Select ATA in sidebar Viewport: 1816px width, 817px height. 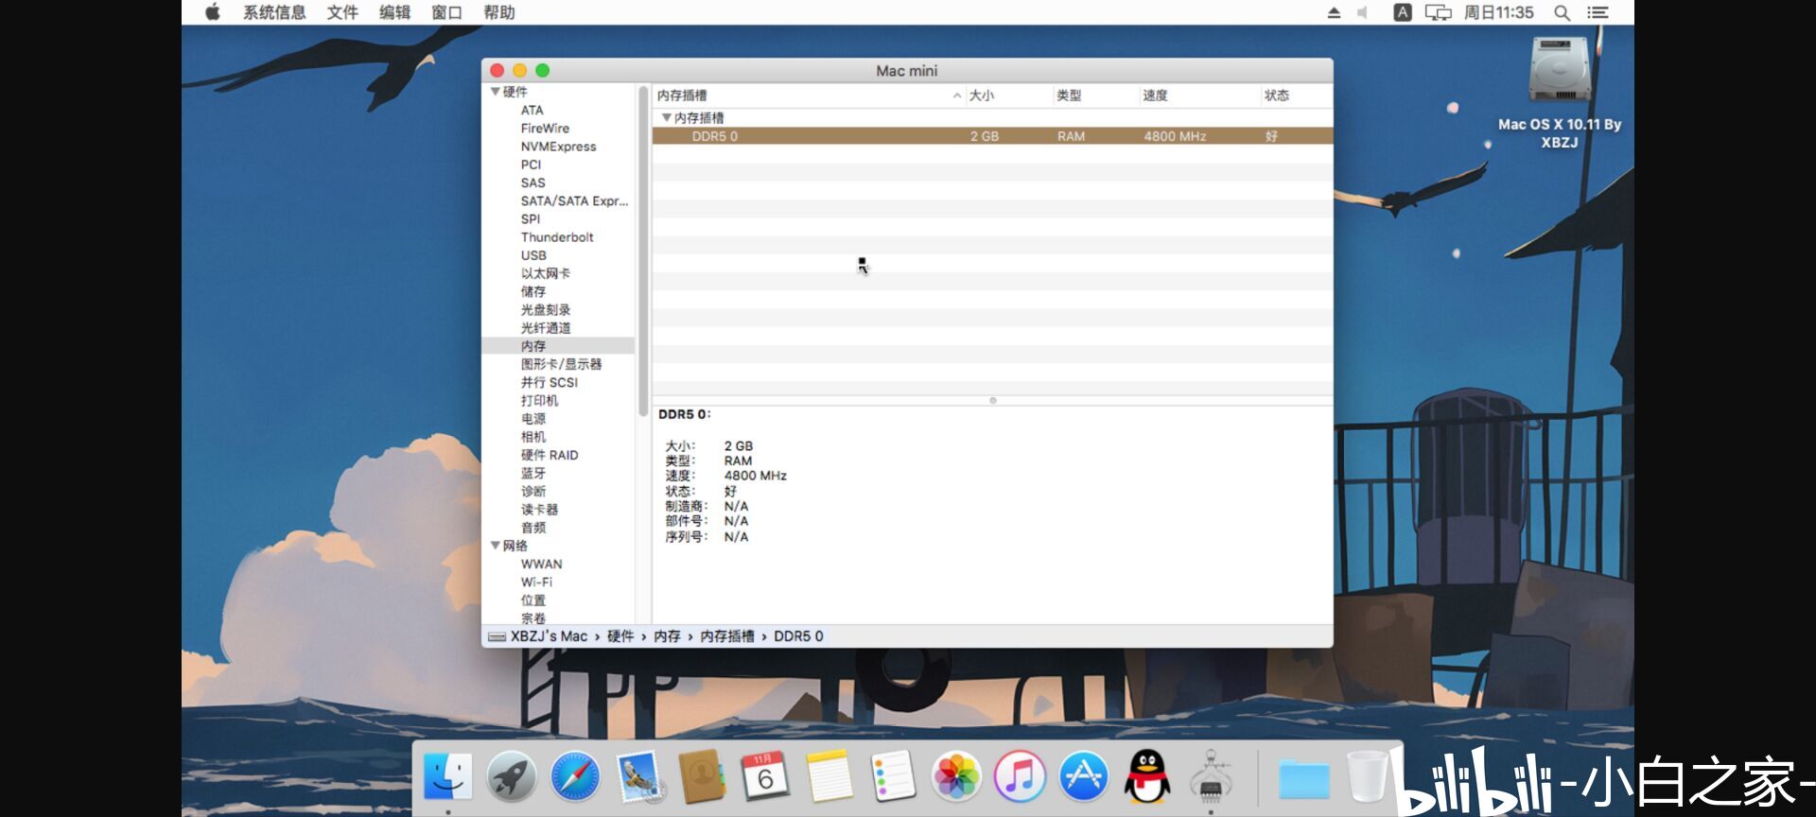coord(532,111)
